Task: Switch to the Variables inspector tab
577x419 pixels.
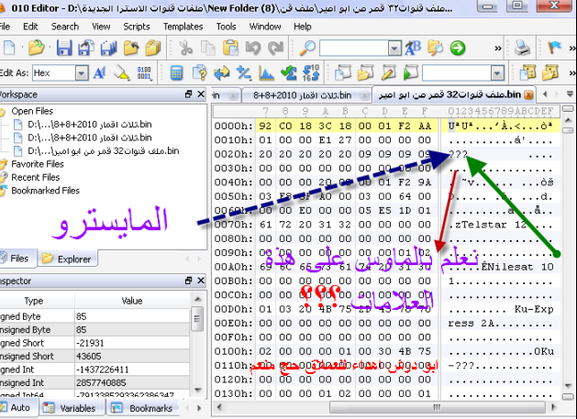Action: (72, 408)
